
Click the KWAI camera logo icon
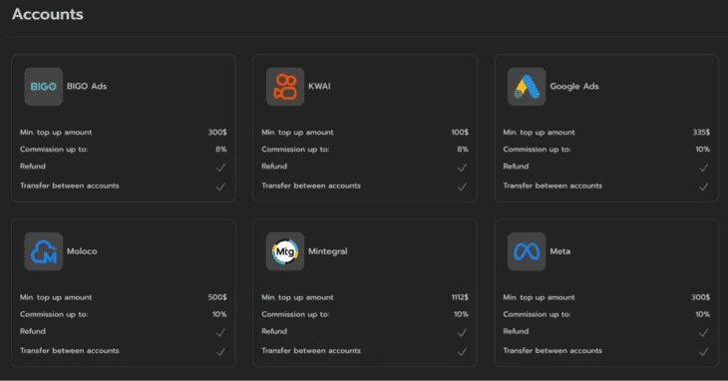(x=285, y=87)
